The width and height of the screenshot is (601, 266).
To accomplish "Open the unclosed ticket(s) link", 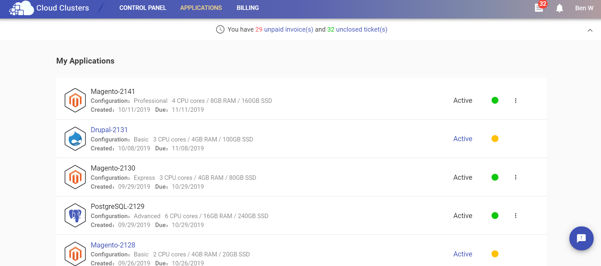I will click(x=361, y=29).
